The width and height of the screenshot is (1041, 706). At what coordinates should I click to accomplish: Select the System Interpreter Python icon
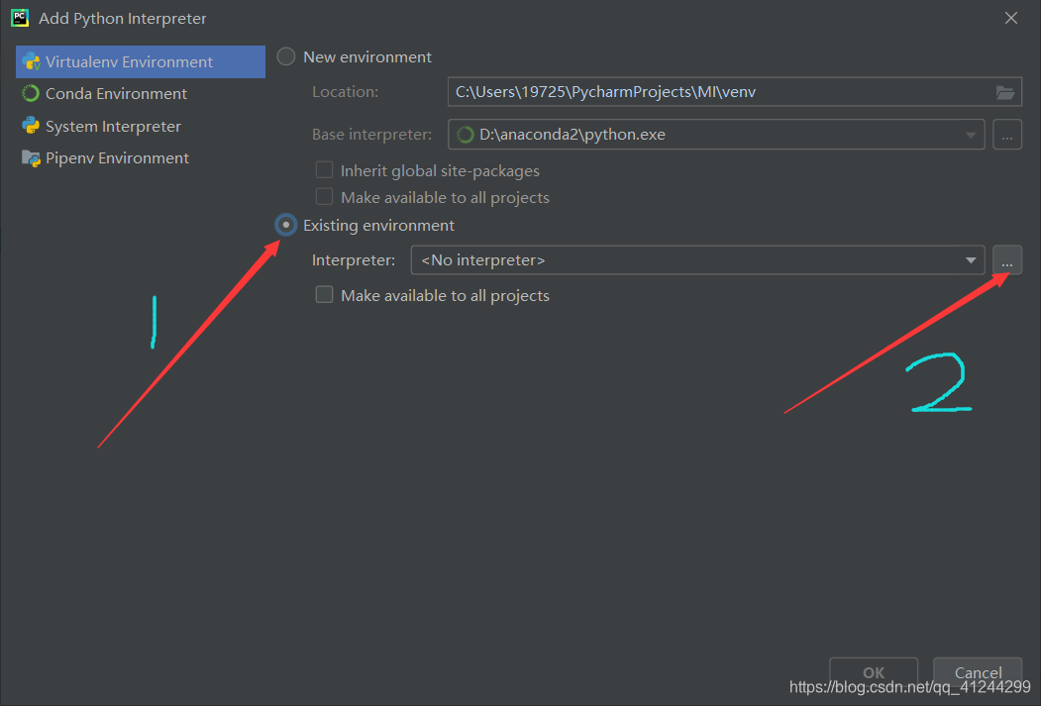31,126
